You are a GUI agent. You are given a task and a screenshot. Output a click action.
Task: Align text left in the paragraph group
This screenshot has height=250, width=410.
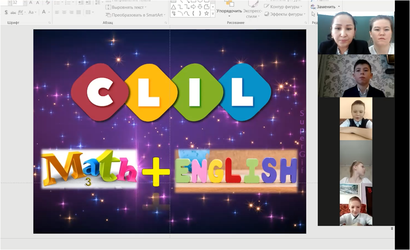58,13
